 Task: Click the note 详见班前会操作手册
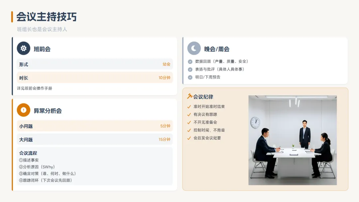click(x=35, y=88)
